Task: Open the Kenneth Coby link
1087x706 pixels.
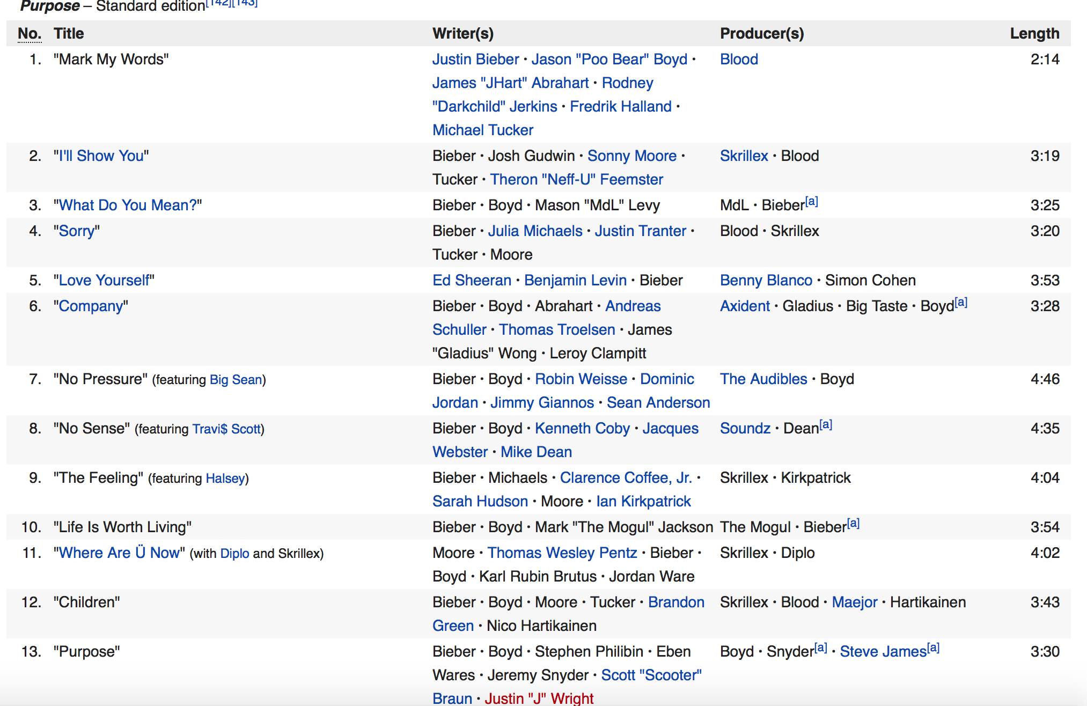Action: pyautogui.click(x=582, y=429)
